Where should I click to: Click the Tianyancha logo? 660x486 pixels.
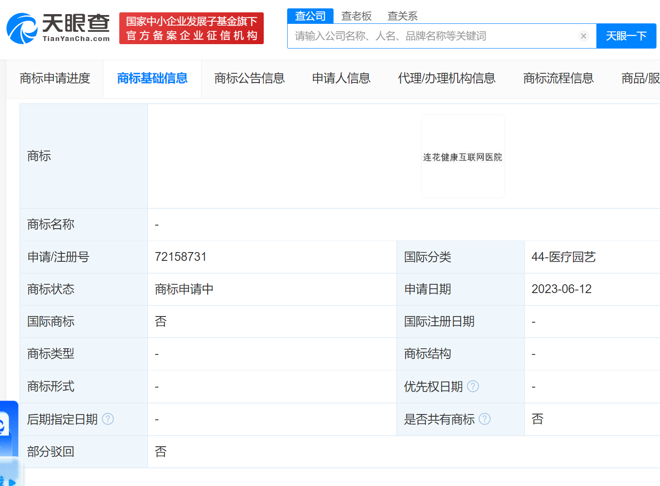(58, 28)
